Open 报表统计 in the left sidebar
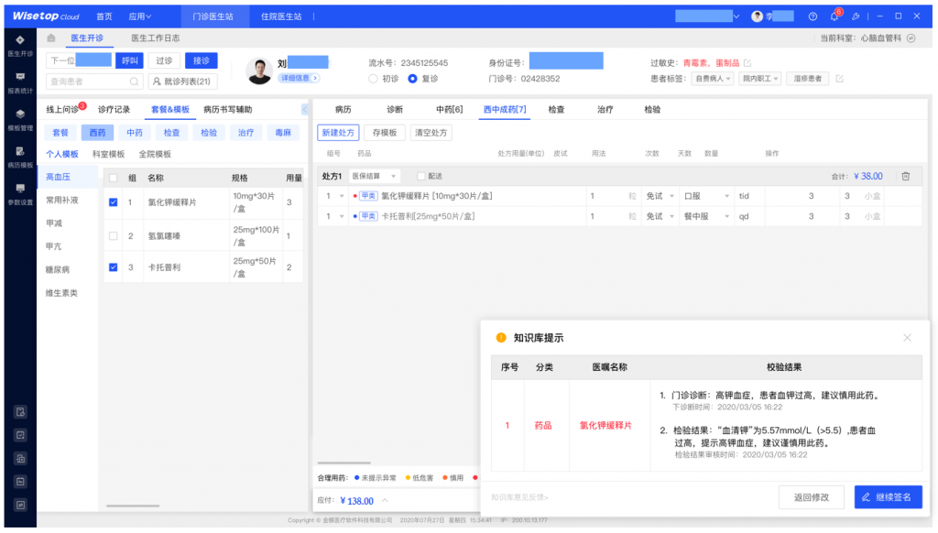 point(19,82)
